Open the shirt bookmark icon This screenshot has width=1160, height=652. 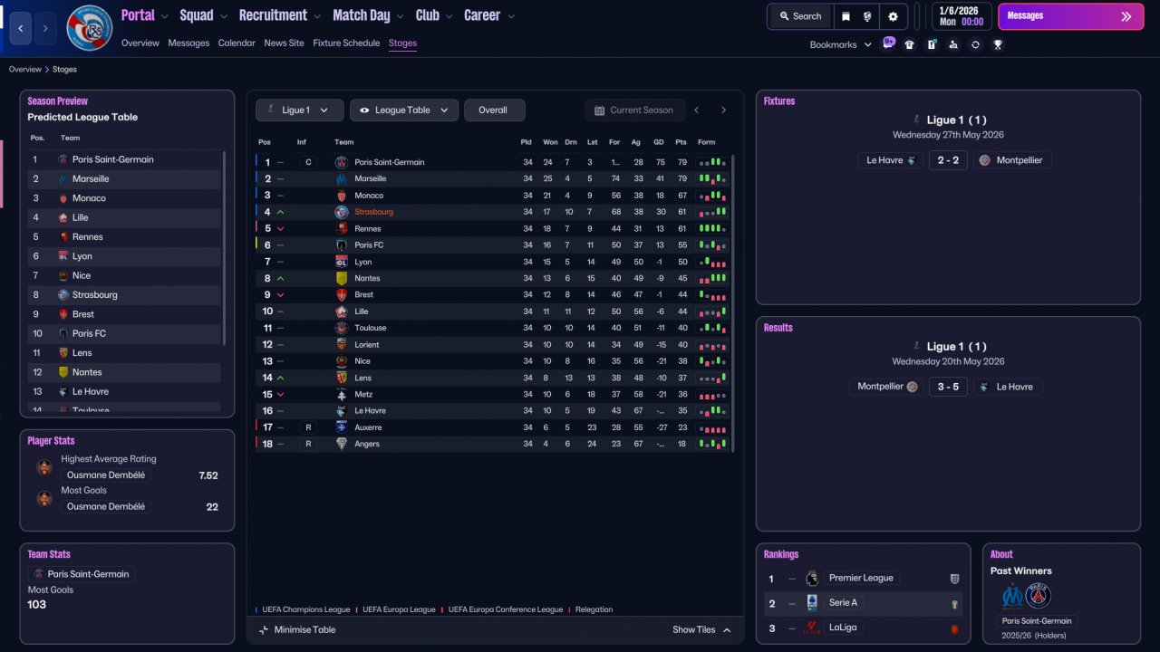pyautogui.click(x=910, y=44)
